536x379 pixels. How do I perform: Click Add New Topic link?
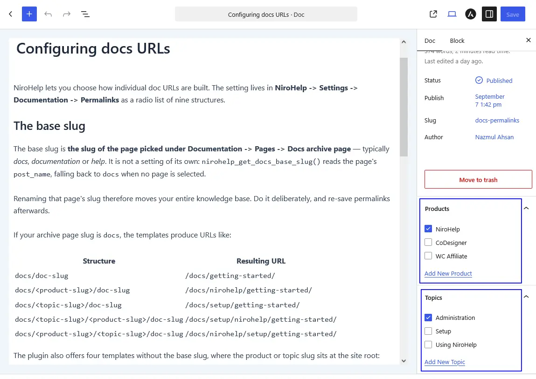(x=445, y=362)
